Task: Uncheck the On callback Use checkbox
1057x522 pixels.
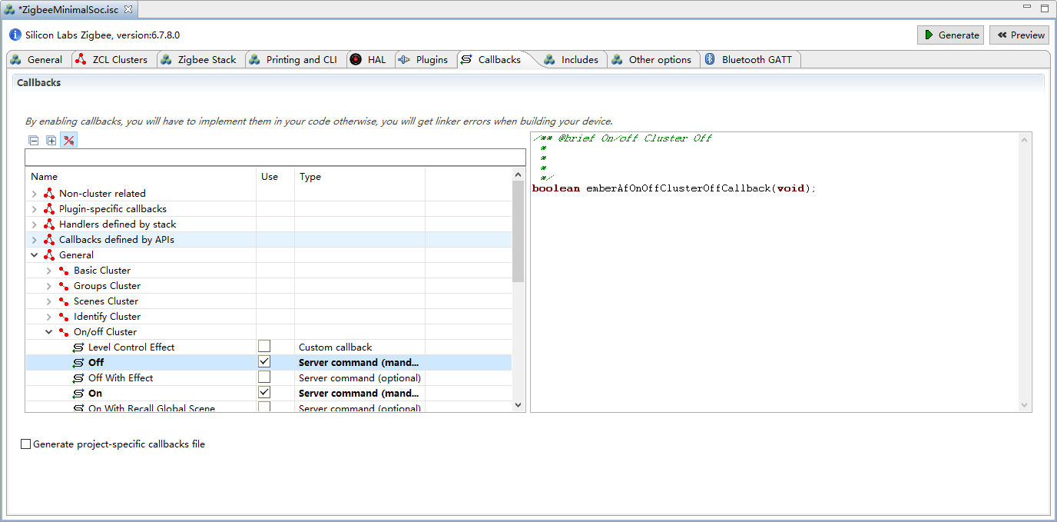Action: click(264, 392)
